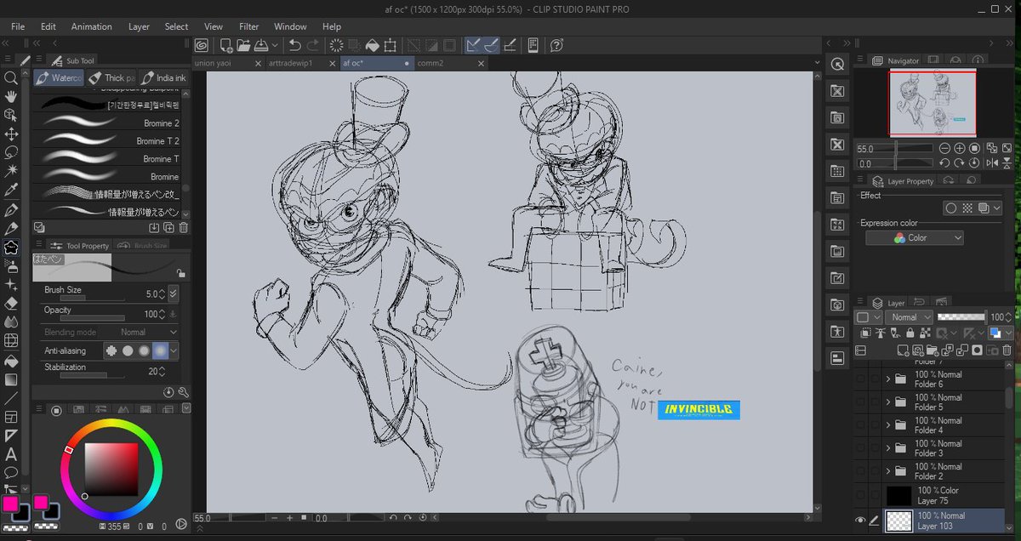The width and height of the screenshot is (1021, 541).
Task: Expand Folder 6 in layer list
Action: point(888,379)
